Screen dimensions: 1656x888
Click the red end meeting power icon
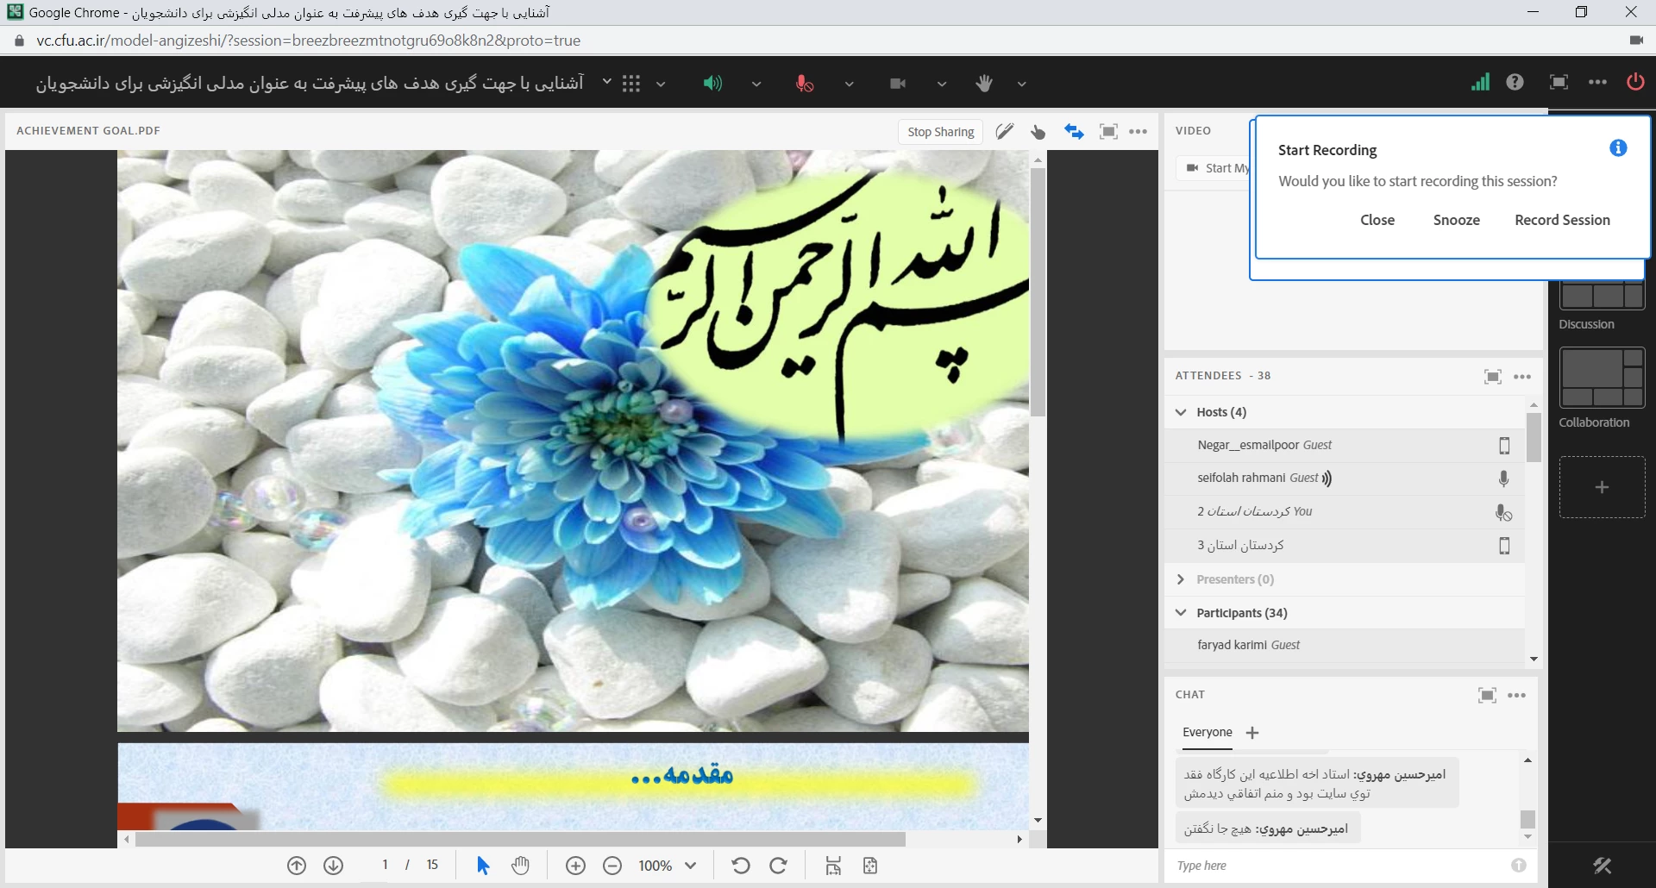click(x=1634, y=82)
